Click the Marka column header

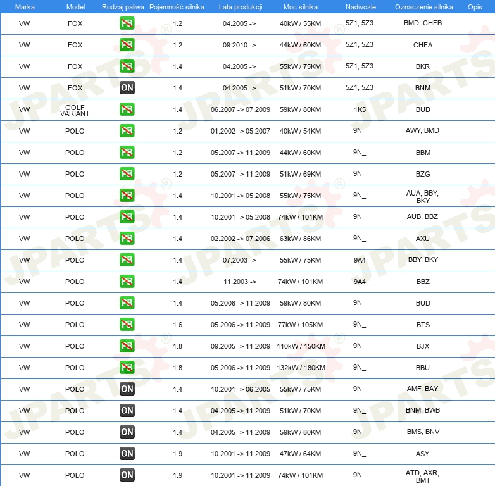point(25,7)
